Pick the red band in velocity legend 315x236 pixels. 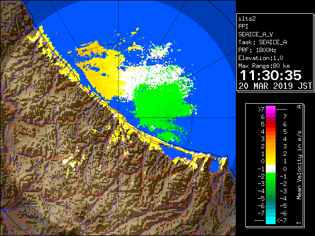(x=271, y=124)
